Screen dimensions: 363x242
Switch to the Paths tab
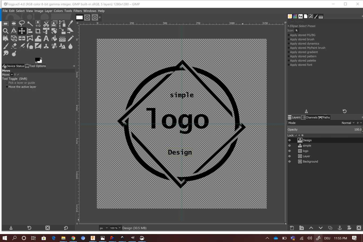(x=324, y=117)
